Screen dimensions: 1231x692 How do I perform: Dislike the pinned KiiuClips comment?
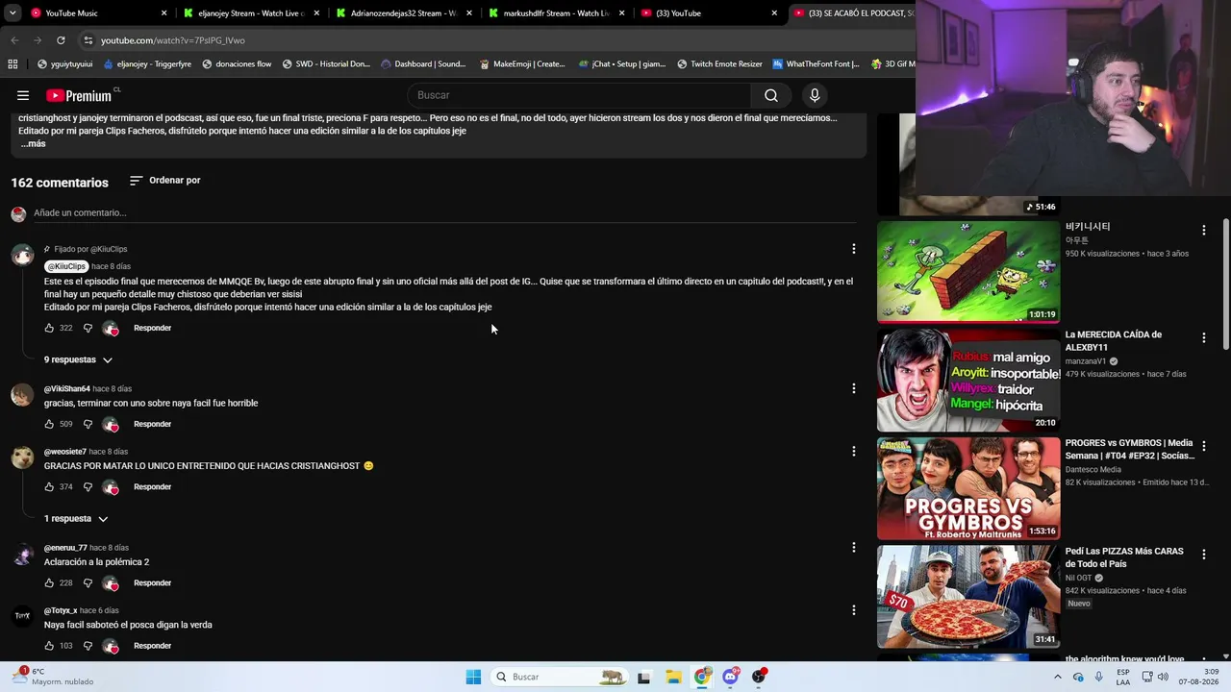[x=88, y=328]
